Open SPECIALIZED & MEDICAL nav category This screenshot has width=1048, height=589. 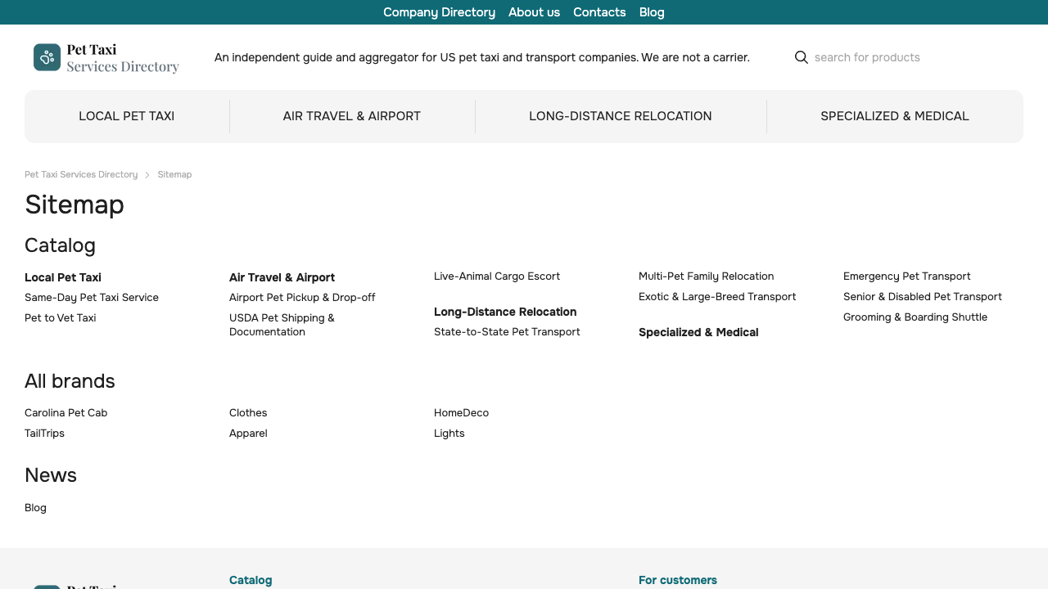[x=895, y=116]
